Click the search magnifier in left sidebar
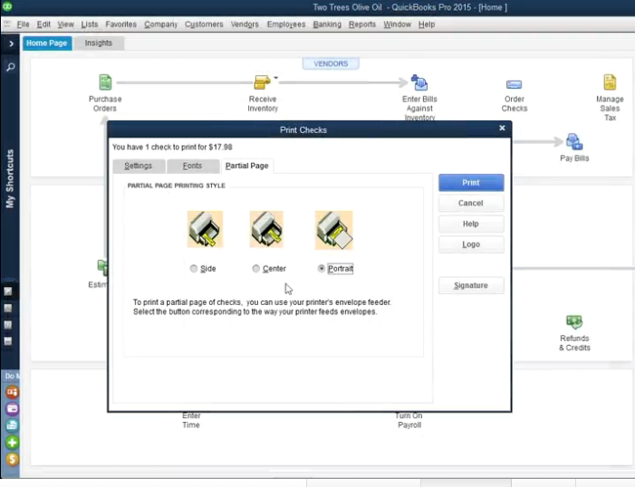 11,66
